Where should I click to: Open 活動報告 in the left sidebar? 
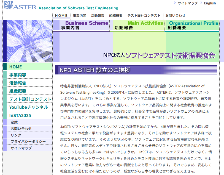tap(28, 83)
